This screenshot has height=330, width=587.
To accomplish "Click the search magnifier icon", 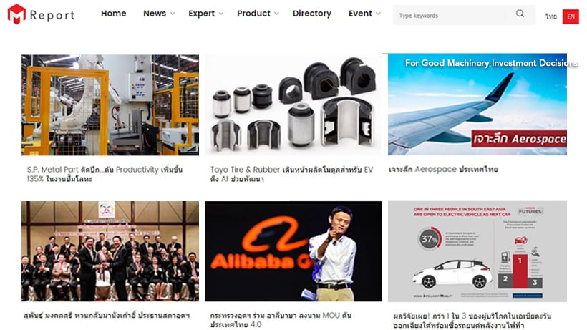I will click(x=520, y=14).
